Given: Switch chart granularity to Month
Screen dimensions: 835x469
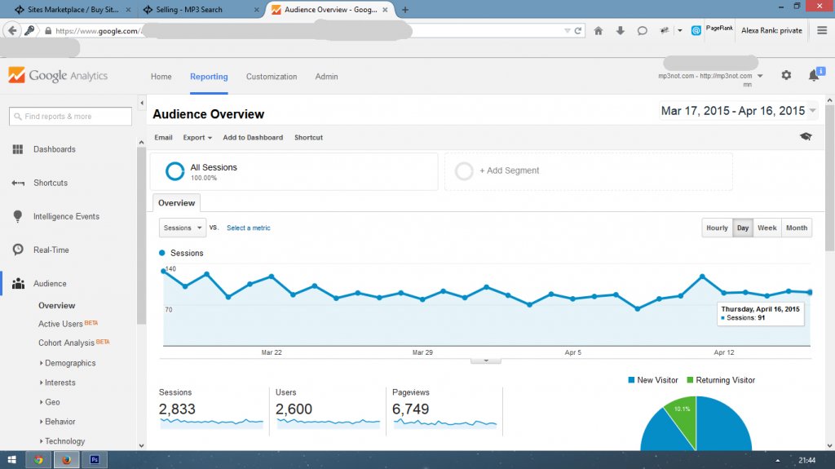Looking at the screenshot, I should coord(796,228).
